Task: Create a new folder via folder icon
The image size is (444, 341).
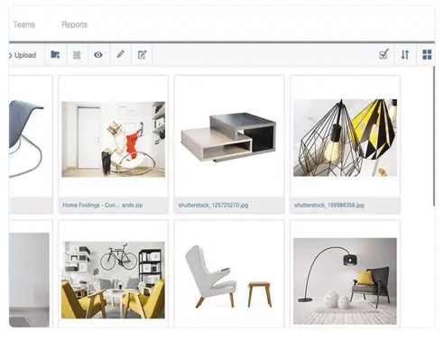Action: point(55,55)
